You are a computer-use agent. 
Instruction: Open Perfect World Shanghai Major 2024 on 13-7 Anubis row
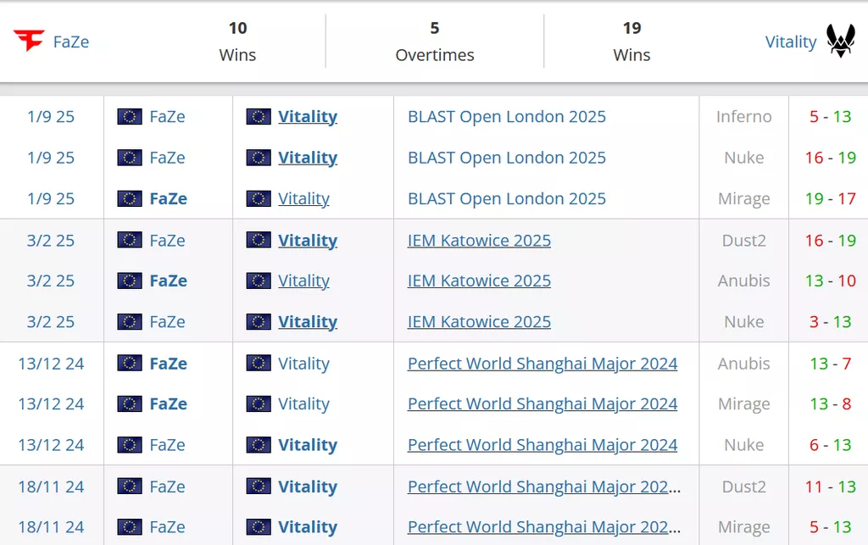click(x=542, y=364)
